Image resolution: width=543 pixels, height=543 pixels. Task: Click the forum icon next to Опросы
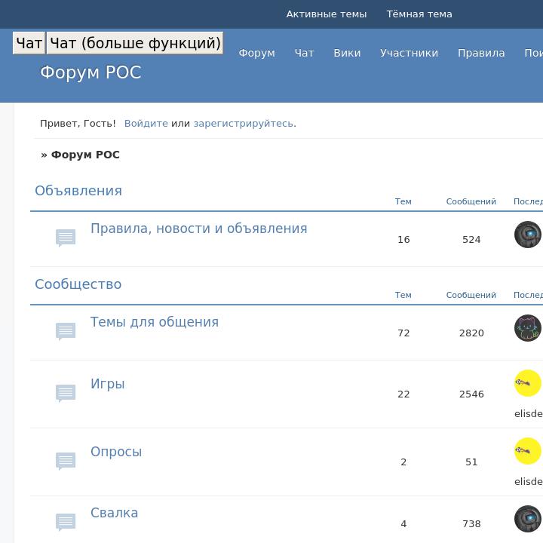(x=66, y=461)
